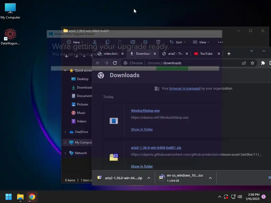
Task: Go forward in Chrome
Action: (x=106, y=63)
